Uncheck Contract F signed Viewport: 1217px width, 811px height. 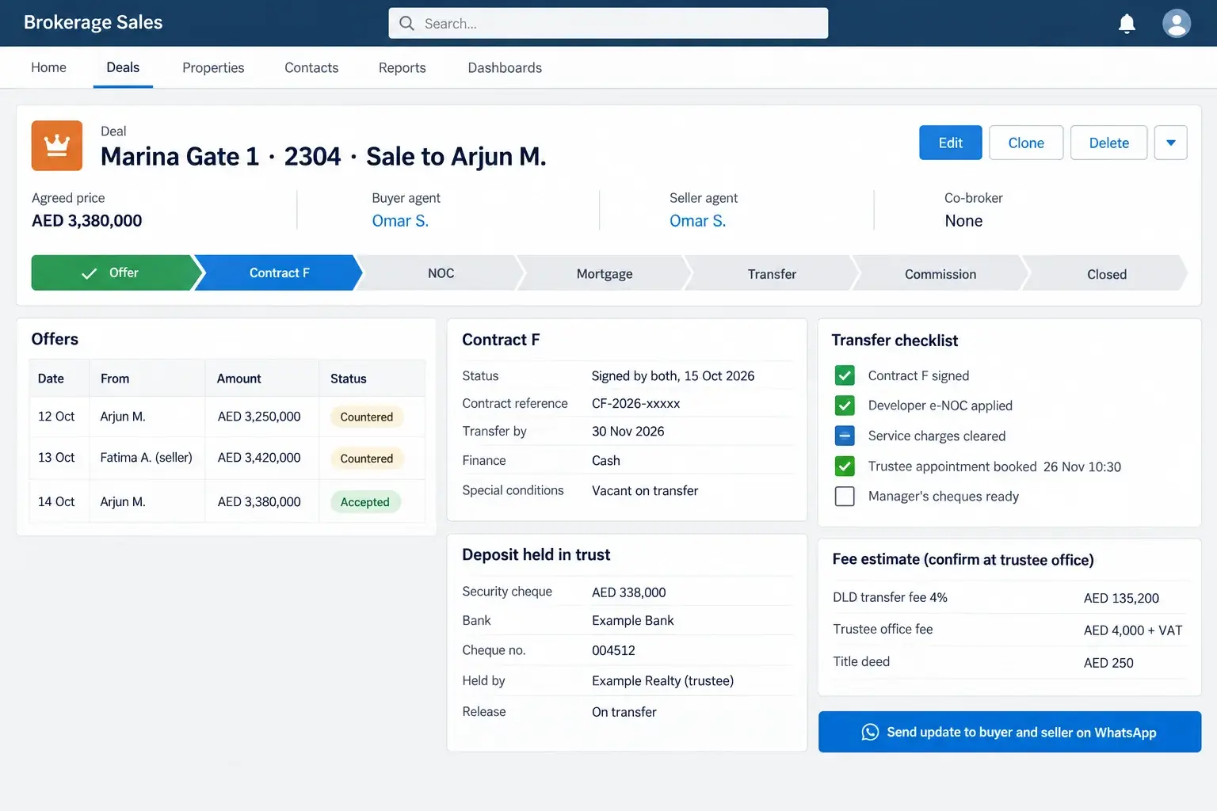point(845,375)
